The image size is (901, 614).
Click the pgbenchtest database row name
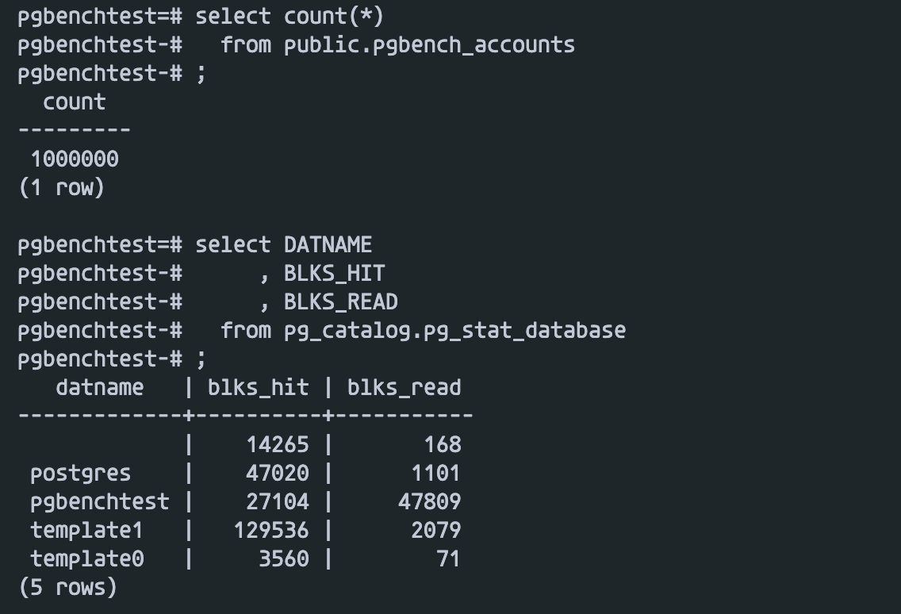tap(100, 502)
